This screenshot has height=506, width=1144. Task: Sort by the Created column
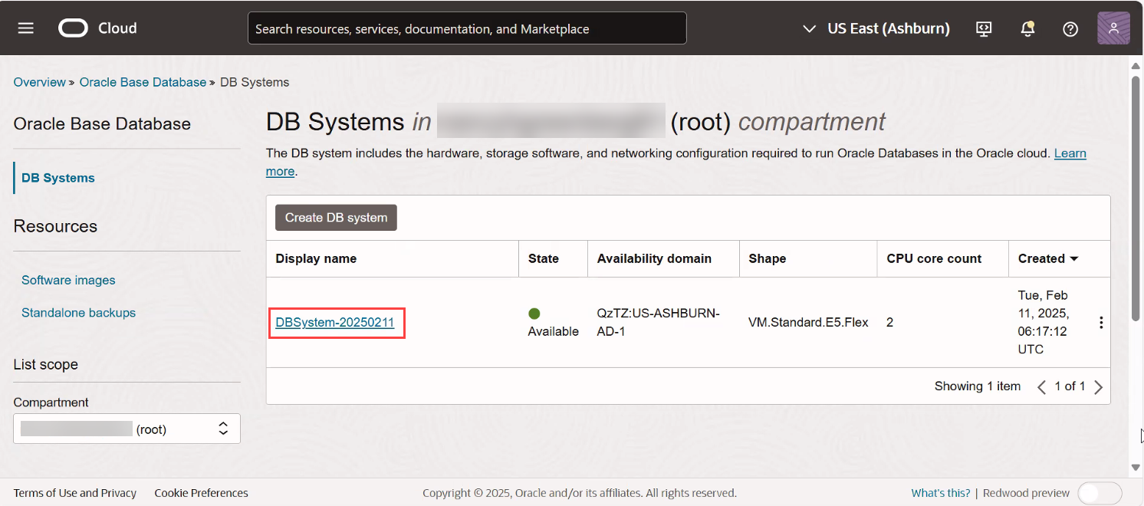point(1048,258)
